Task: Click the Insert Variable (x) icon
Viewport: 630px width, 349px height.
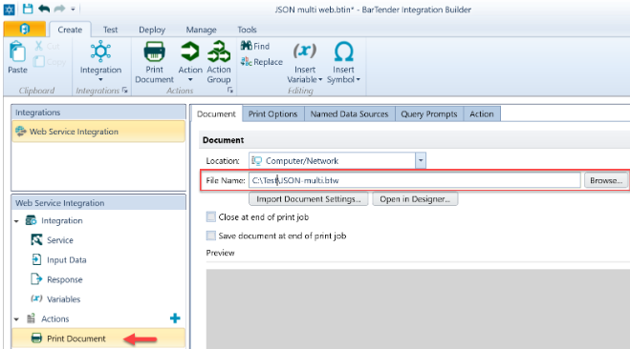Action: click(x=305, y=51)
